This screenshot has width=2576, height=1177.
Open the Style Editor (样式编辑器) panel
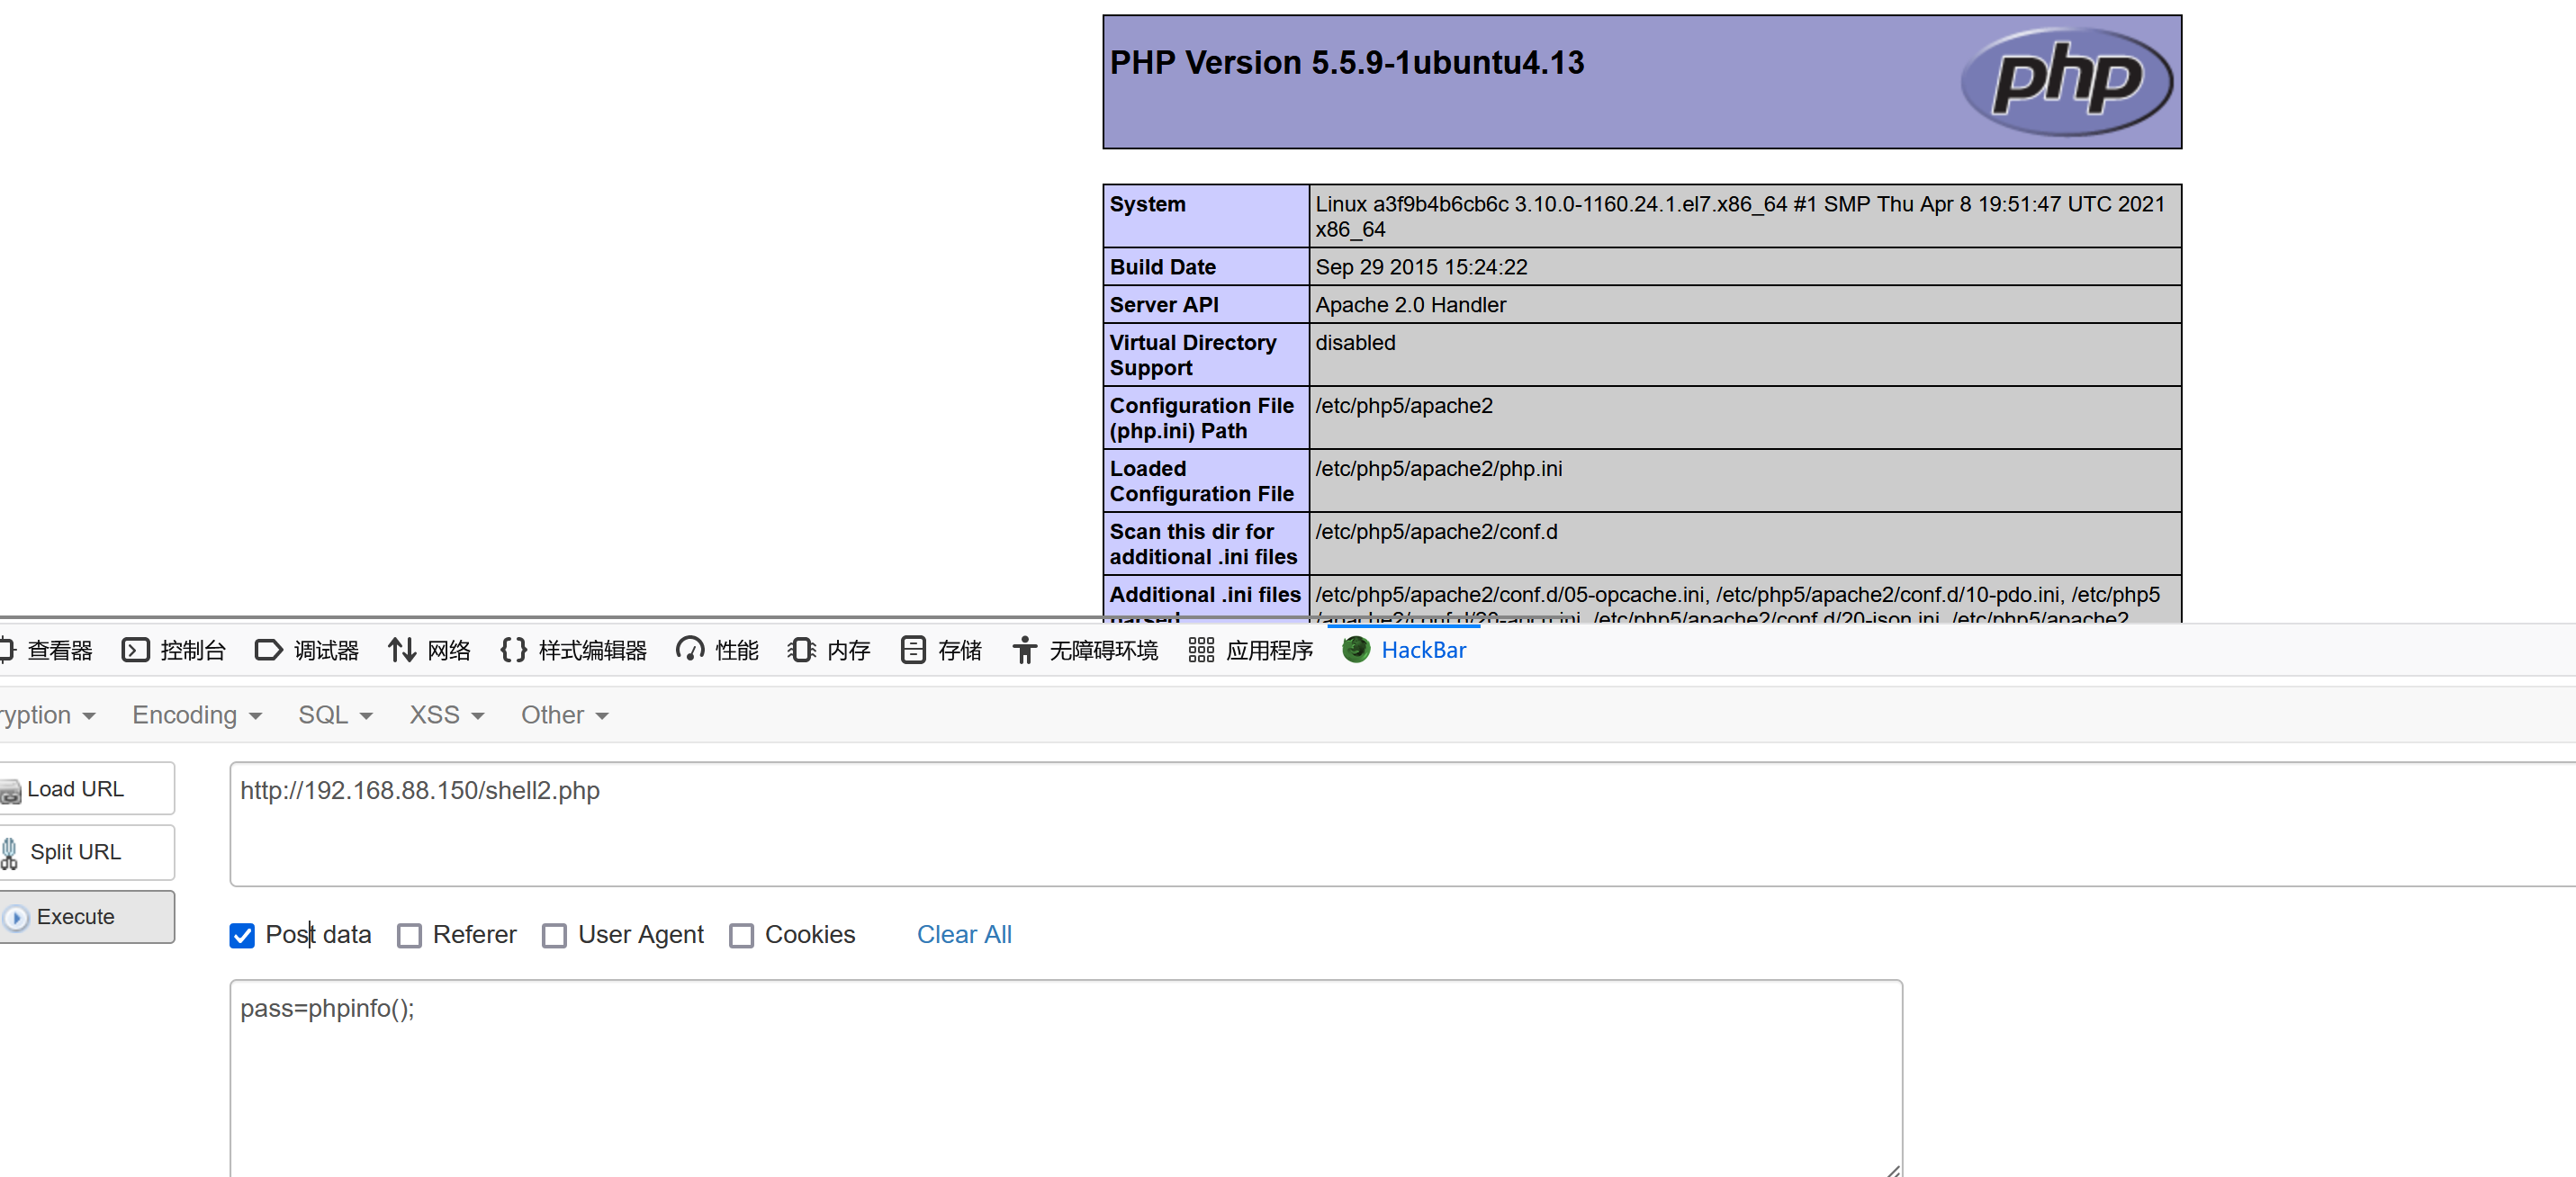tap(573, 650)
